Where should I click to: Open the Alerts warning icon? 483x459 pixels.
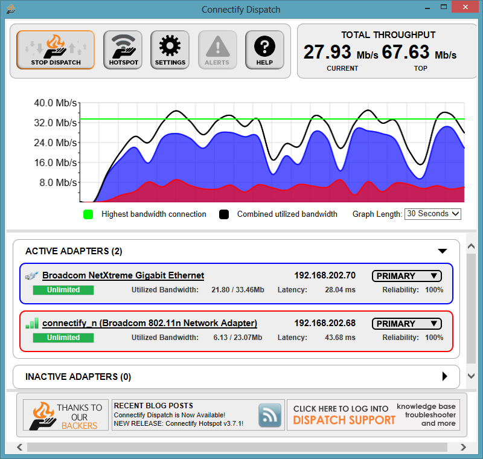click(x=217, y=50)
